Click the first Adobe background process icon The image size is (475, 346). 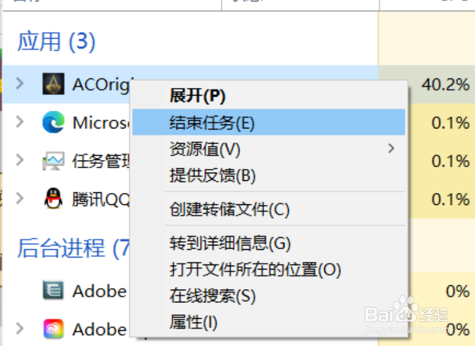click(x=53, y=290)
